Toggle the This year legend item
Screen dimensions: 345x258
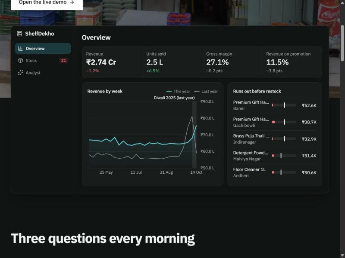pos(178,92)
